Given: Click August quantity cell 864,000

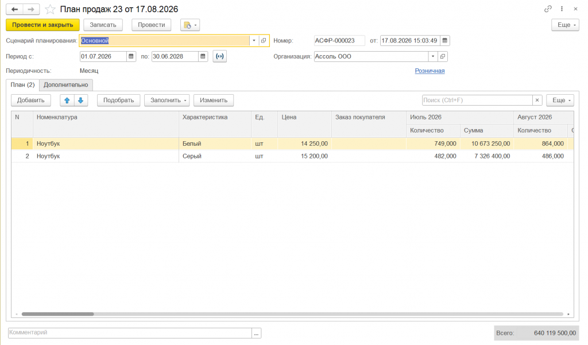Looking at the screenshot, I should point(541,144).
